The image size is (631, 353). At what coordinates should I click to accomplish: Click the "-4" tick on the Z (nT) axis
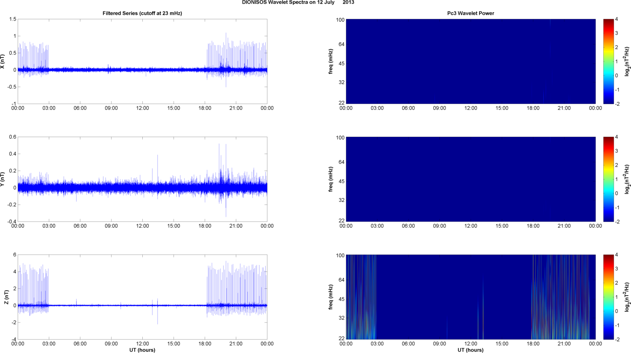[x=14, y=339]
